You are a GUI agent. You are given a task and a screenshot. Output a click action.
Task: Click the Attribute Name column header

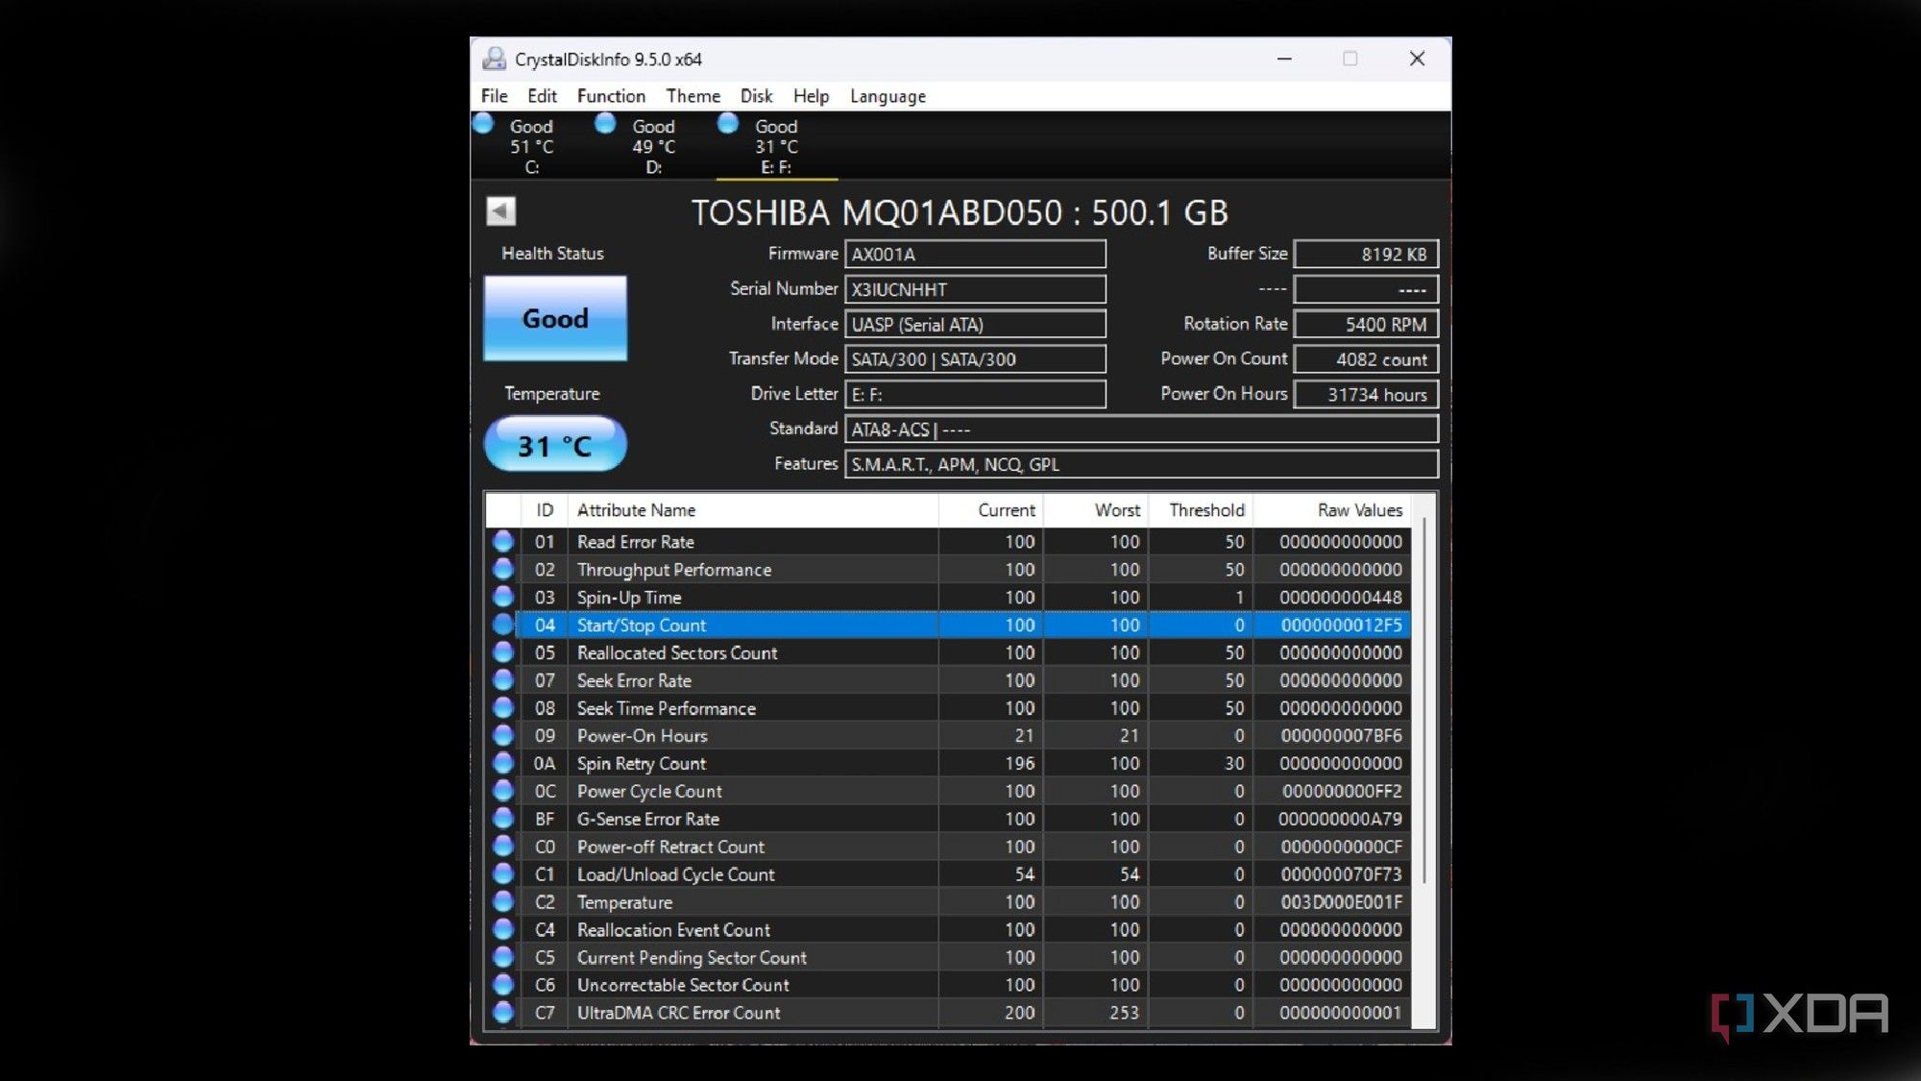(x=752, y=510)
